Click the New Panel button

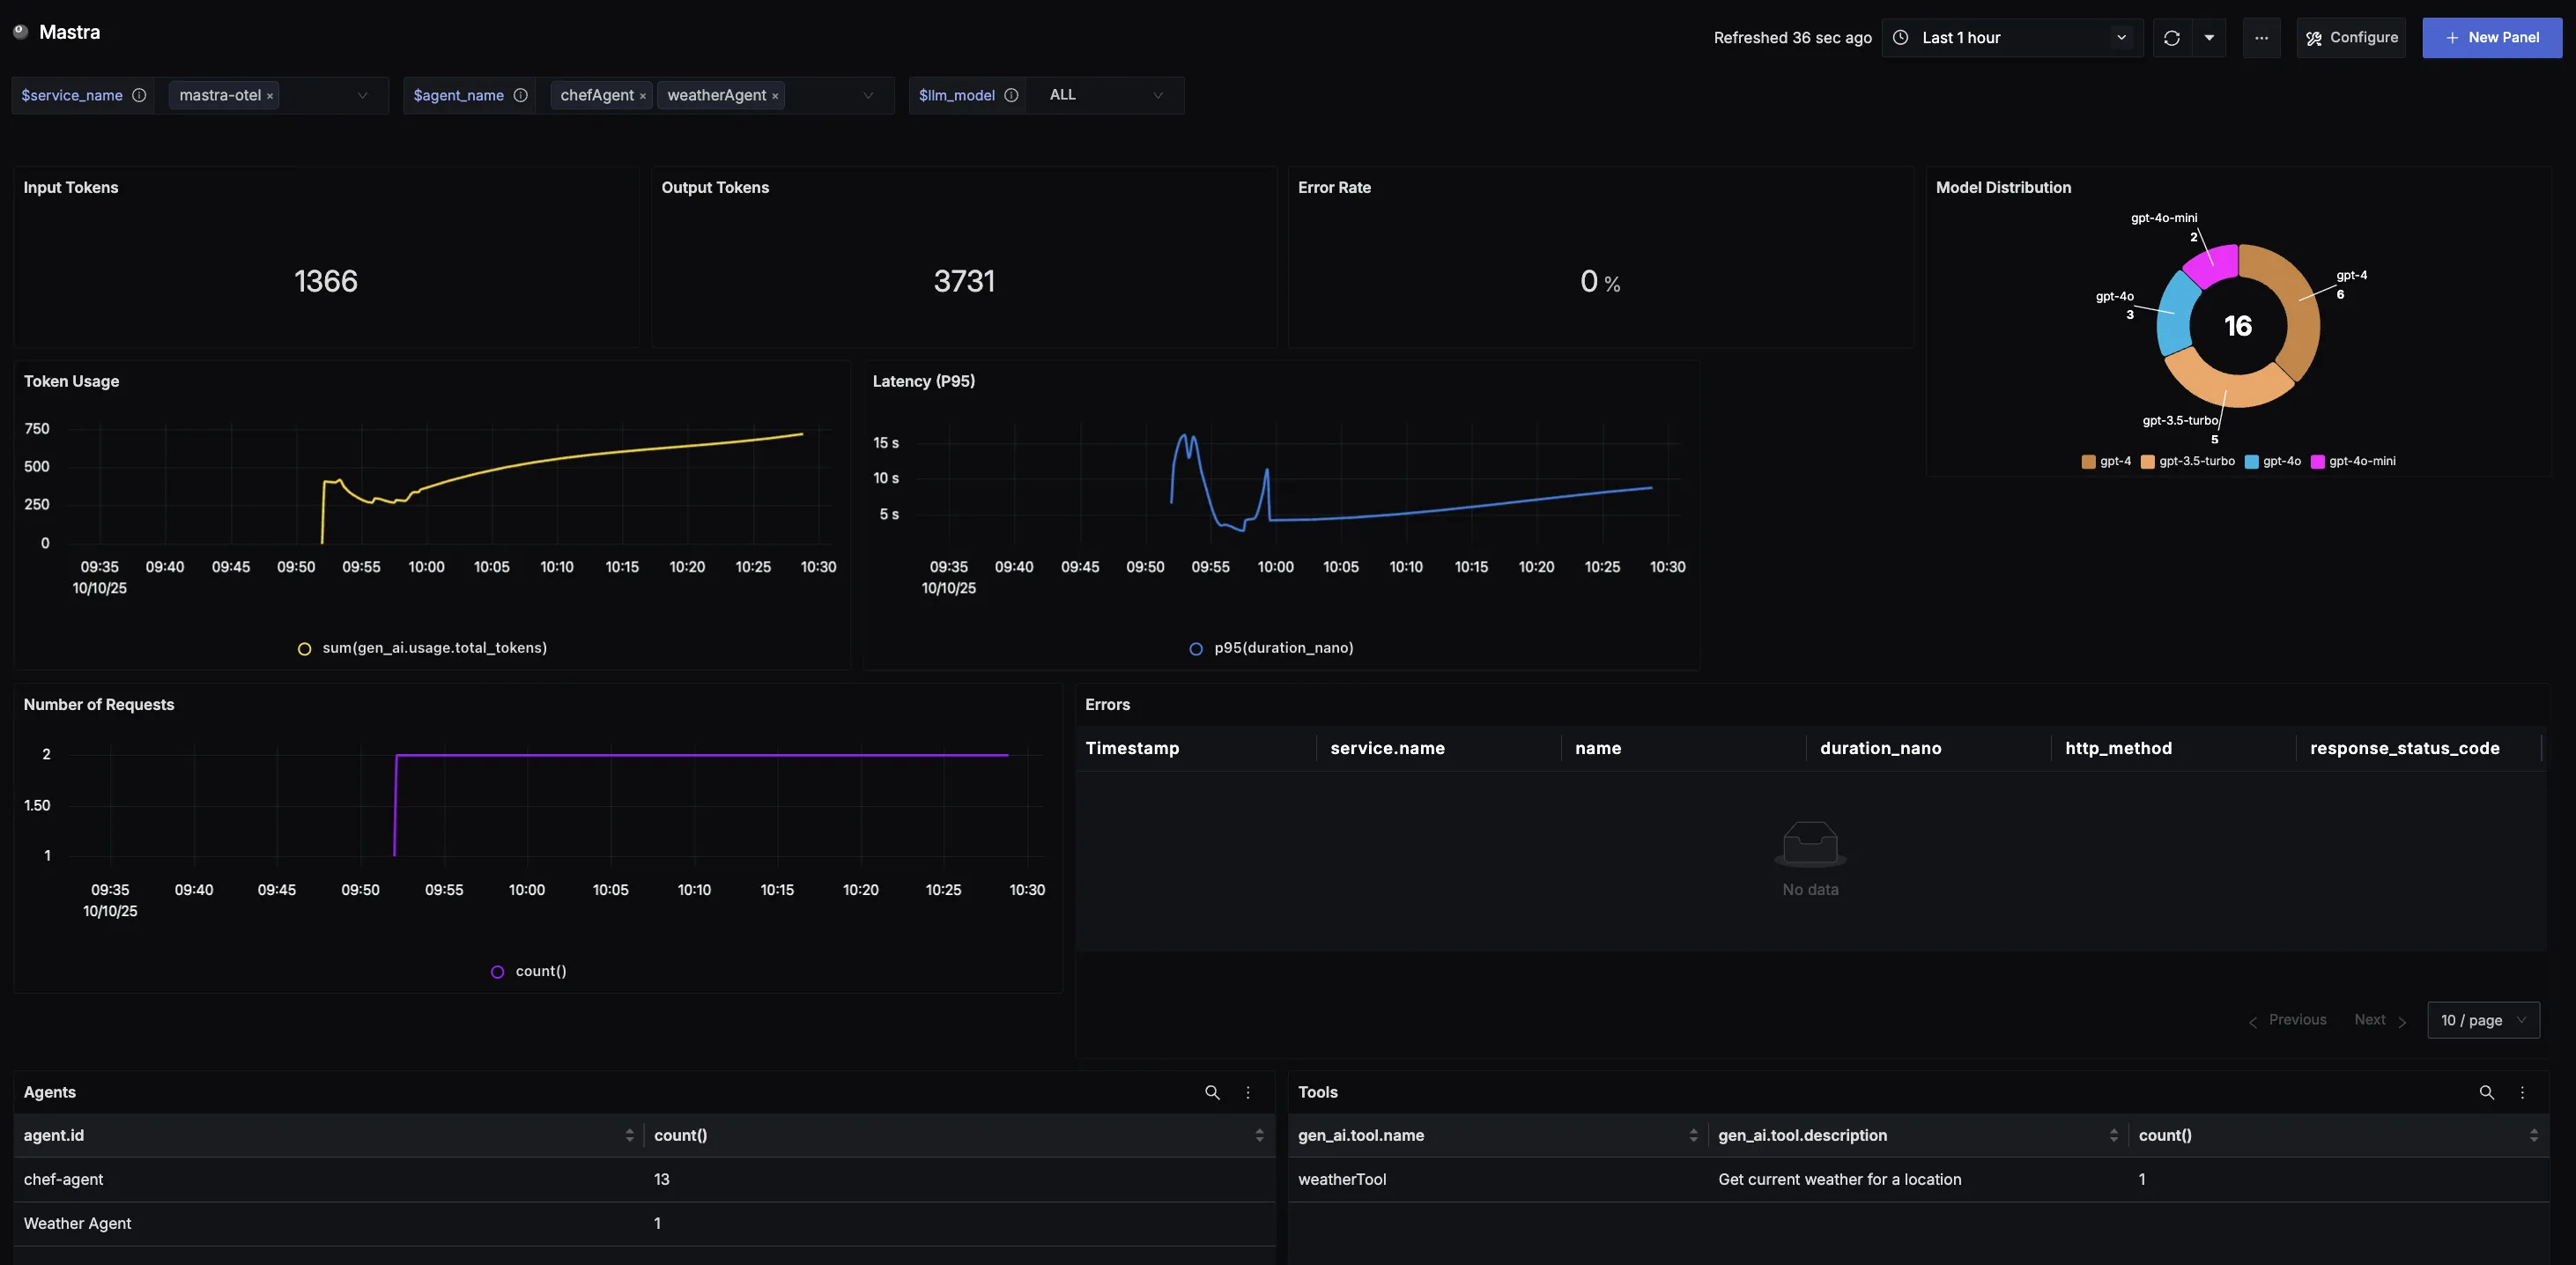click(2491, 38)
